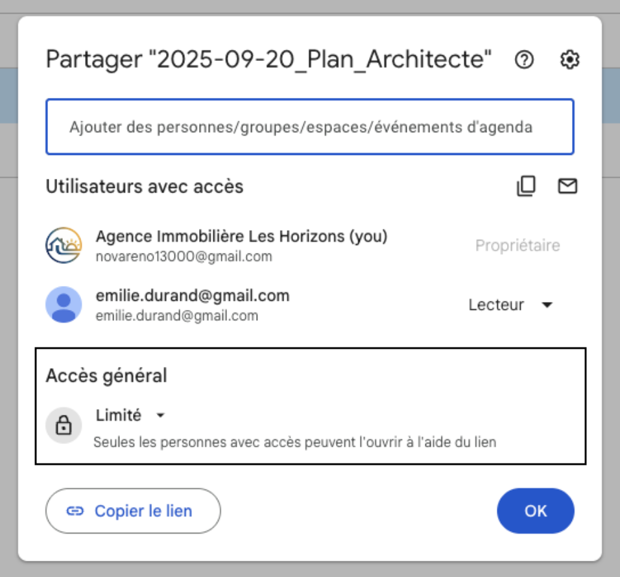Select the emilie.durand@gmail.com user name

click(x=193, y=296)
